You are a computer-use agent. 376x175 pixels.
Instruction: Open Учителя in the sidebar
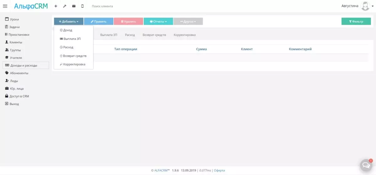[x=16, y=58]
